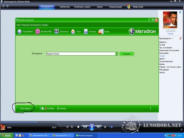
Task: Select the track Позови меня тихо по имени
Action: point(169,50)
